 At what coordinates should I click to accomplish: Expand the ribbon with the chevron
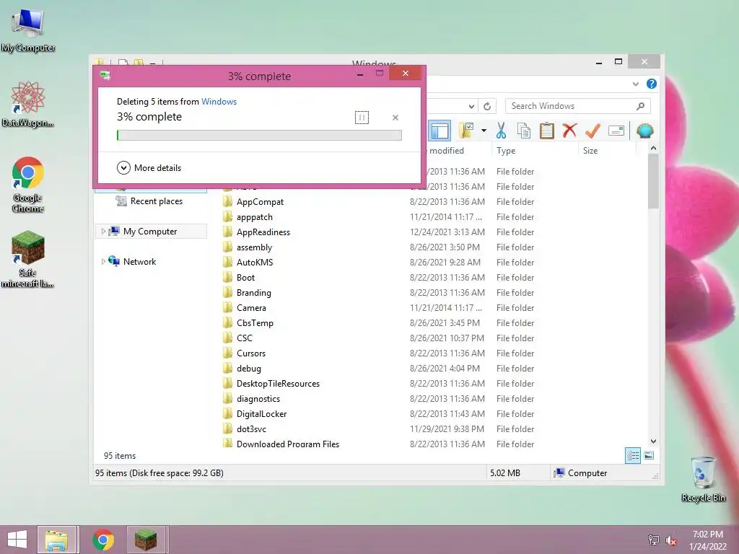[635, 84]
